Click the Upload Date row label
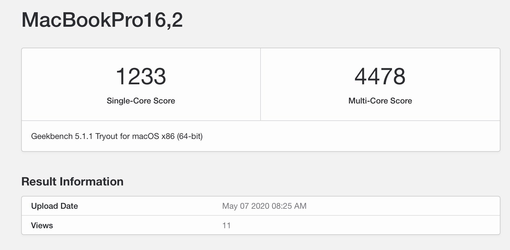510x250 pixels. click(55, 206)
